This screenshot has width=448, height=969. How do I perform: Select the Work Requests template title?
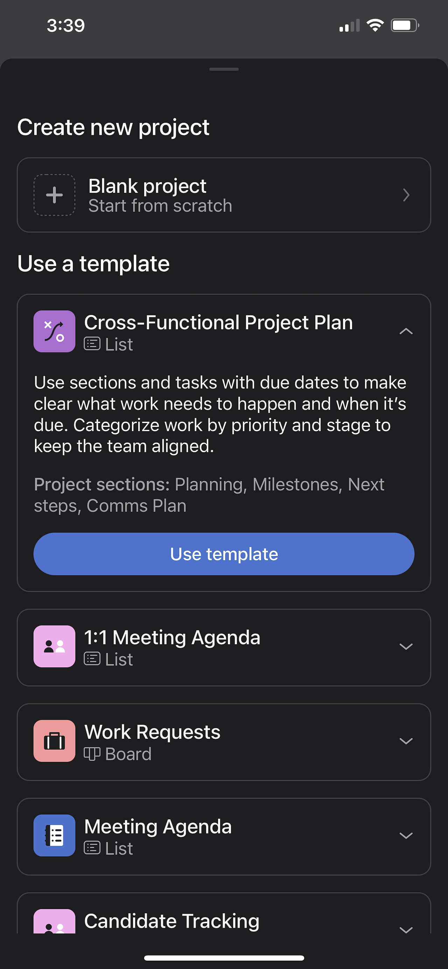(152, 732)
